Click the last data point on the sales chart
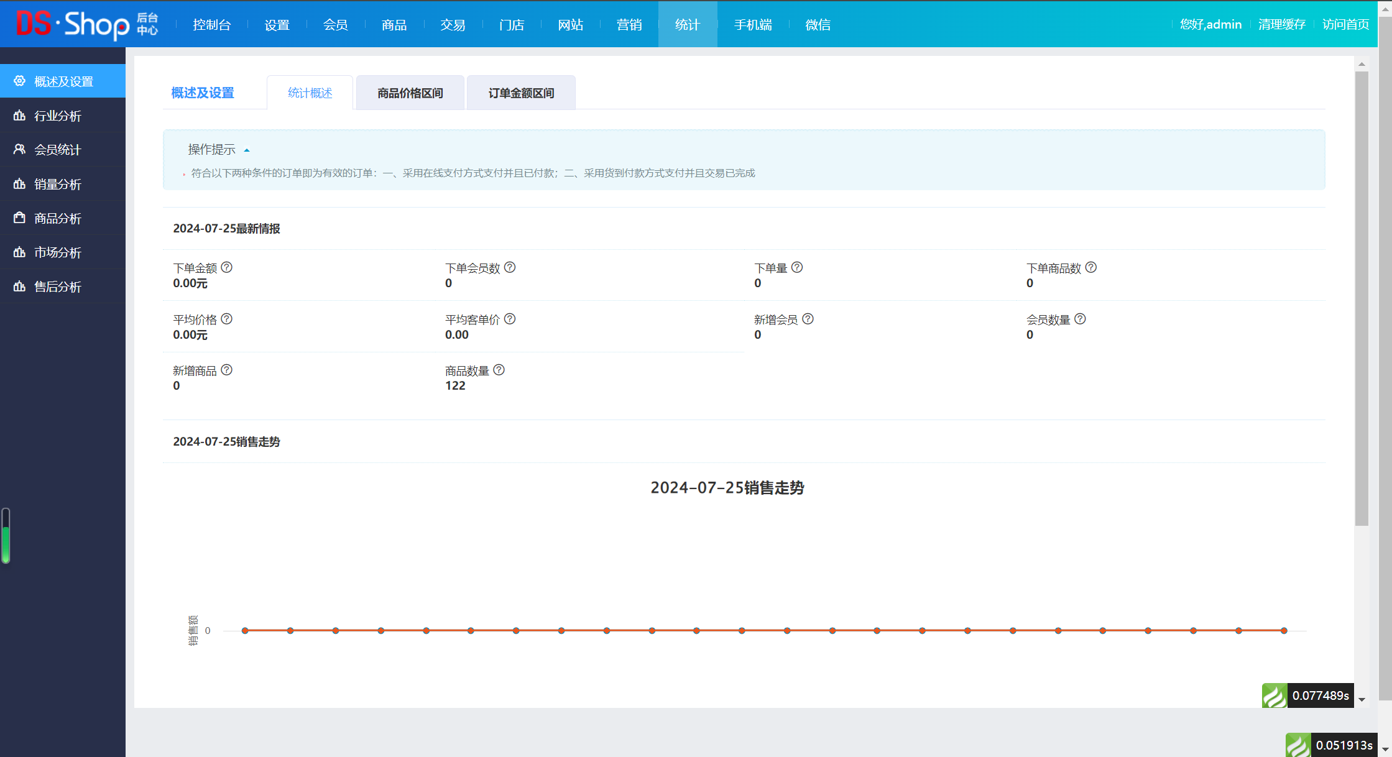This screenshot has width=1392, height=757. tap(1284, 631)
